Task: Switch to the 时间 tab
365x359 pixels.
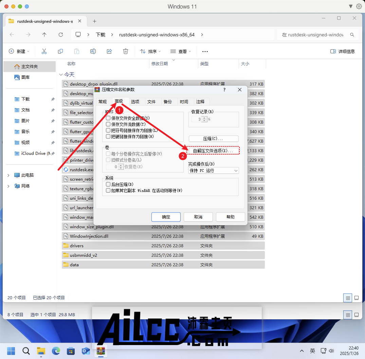Action: pyautogui.click(x=184, y=102)
